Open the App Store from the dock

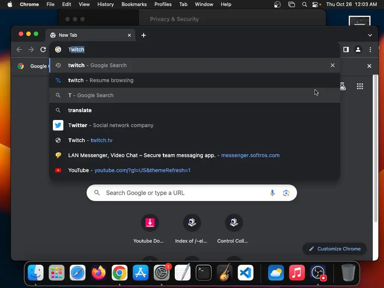tap(141, 273)
